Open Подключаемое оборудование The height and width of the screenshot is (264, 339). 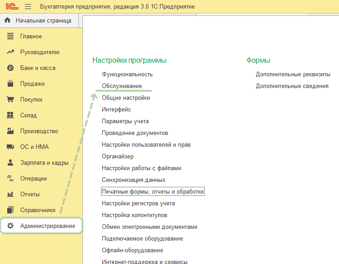(142, 238)
